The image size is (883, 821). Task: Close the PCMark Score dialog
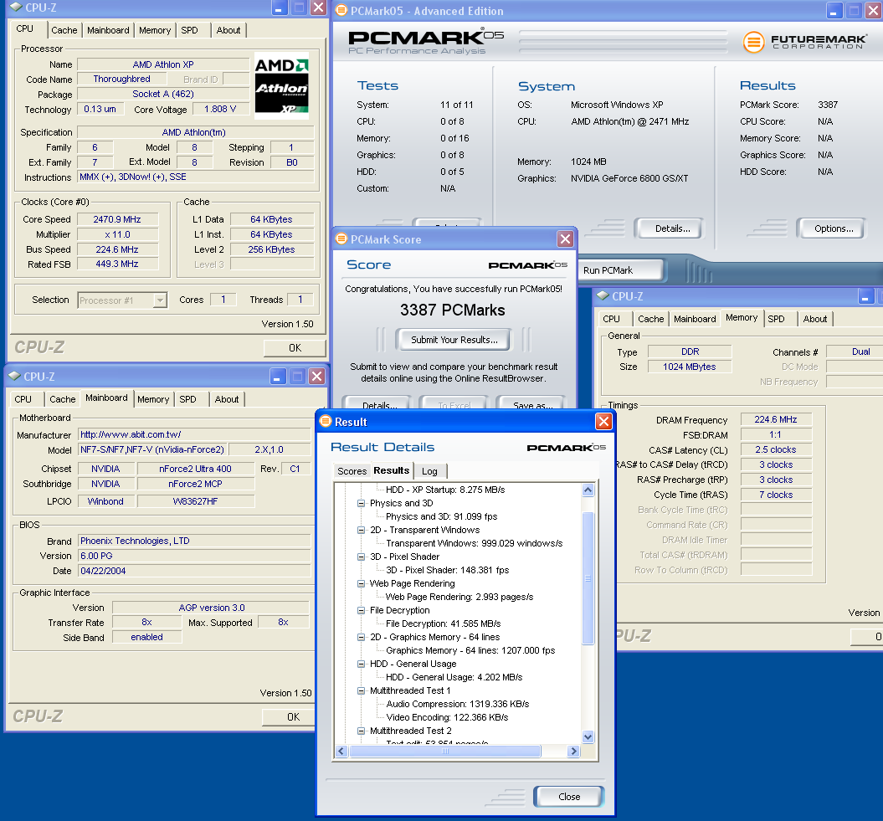click(x=566, y=239)
